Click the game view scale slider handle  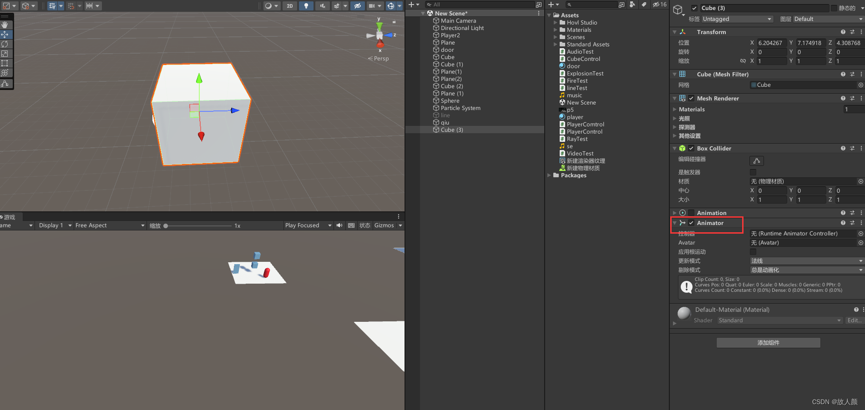166,225
